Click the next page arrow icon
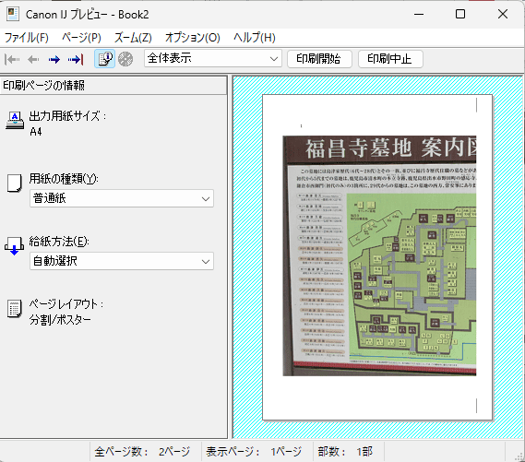525x462 pixels. 54,60
